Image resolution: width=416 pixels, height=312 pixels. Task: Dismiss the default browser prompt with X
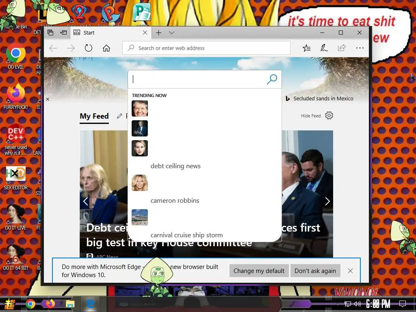pos(350,271)
